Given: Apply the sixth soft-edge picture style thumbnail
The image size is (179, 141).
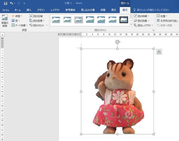Looking at the screenshot, I should pyautogui.click(x=113, y=20).
